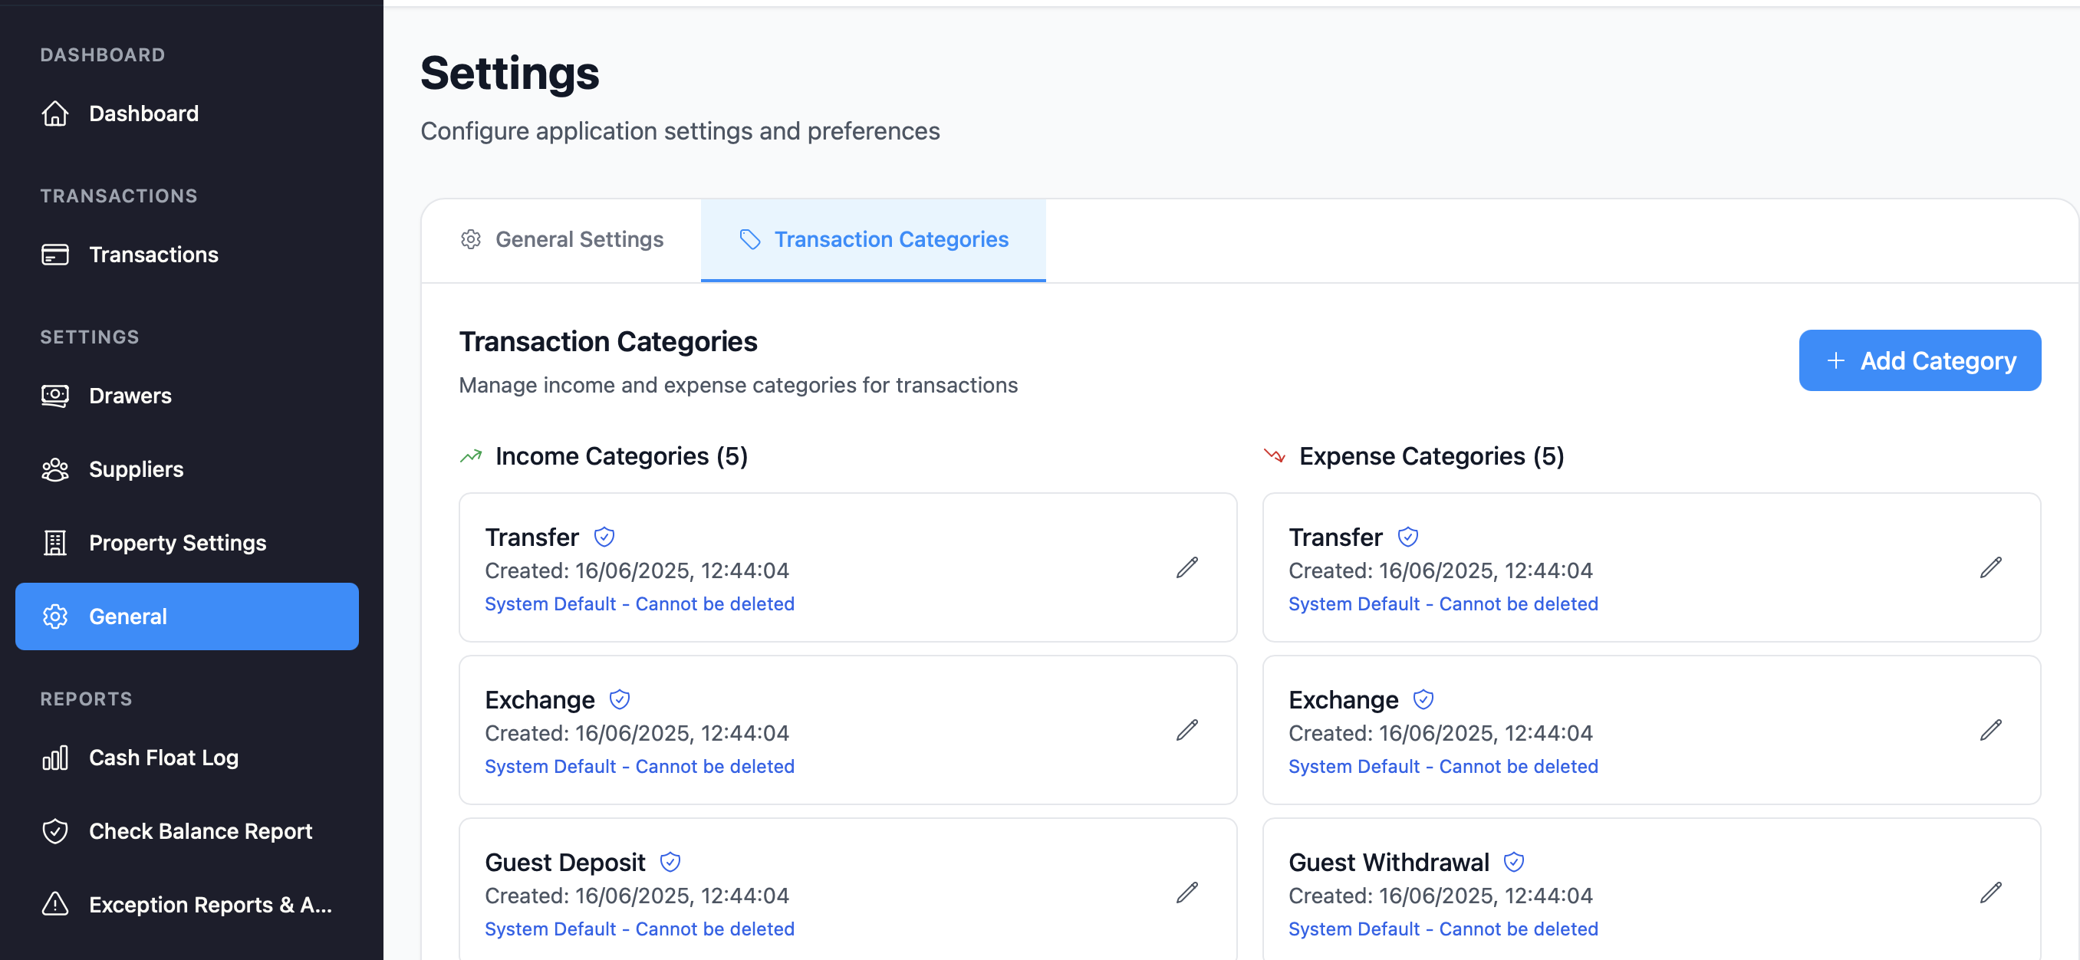This screenshot has height=960, width=2080.
Task: Click the Add Category button
Action: [x=1918, y=360]
